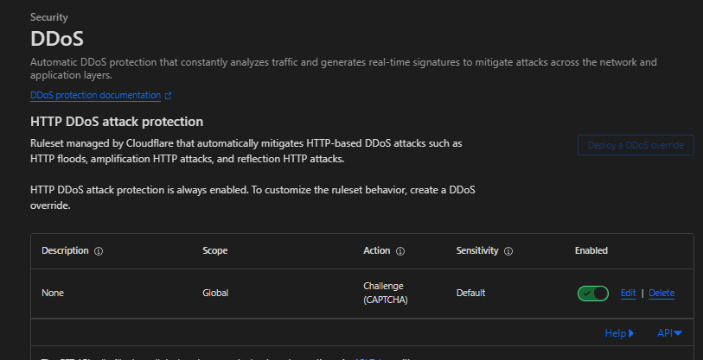Viewport: 703px width, 360px height.
Task: Go to the Security breadcrumb
Action: pyautogui.click(x=49, y=17)
